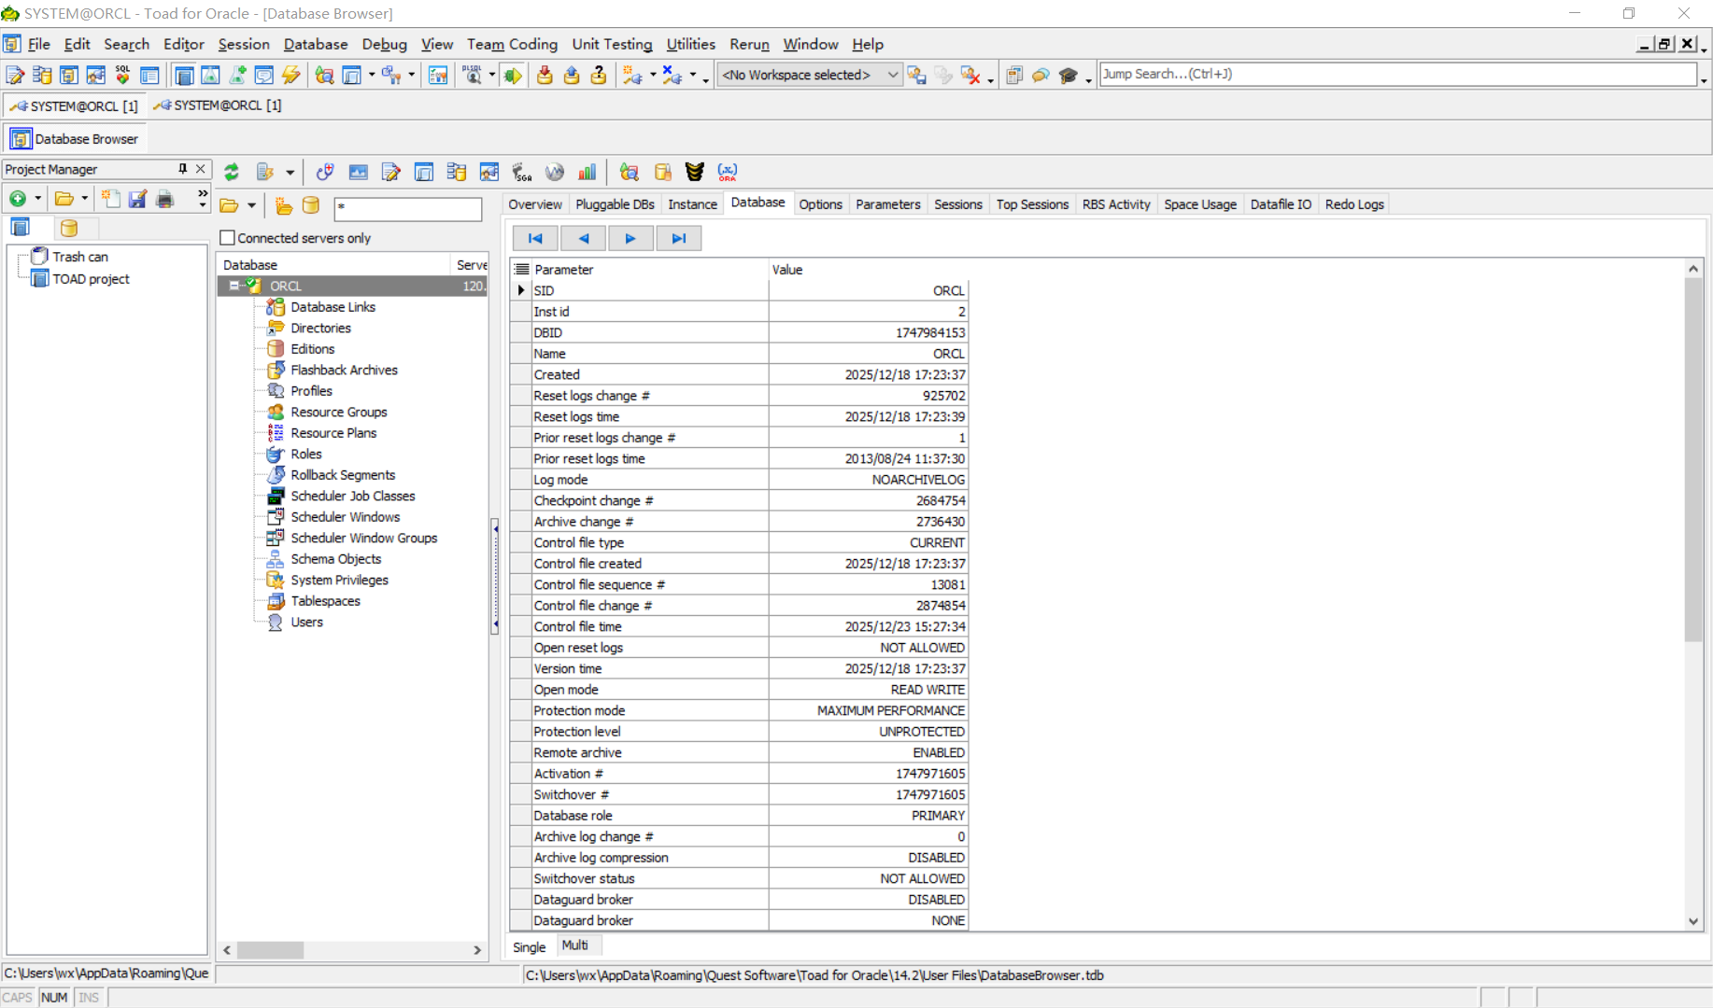The image size is (1713, 1008).
Task: Click the SQL optimizer icon in the toolbar
Action: click(x=122, y=76)
